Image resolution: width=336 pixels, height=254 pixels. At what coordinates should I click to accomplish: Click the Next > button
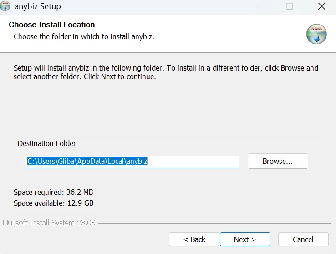[245, 239]
